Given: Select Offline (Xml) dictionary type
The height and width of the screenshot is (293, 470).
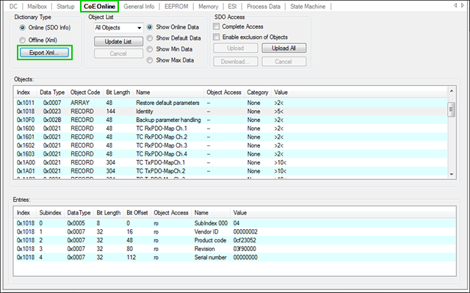Looking at the screenshot, I should click(x=38, y=40).
